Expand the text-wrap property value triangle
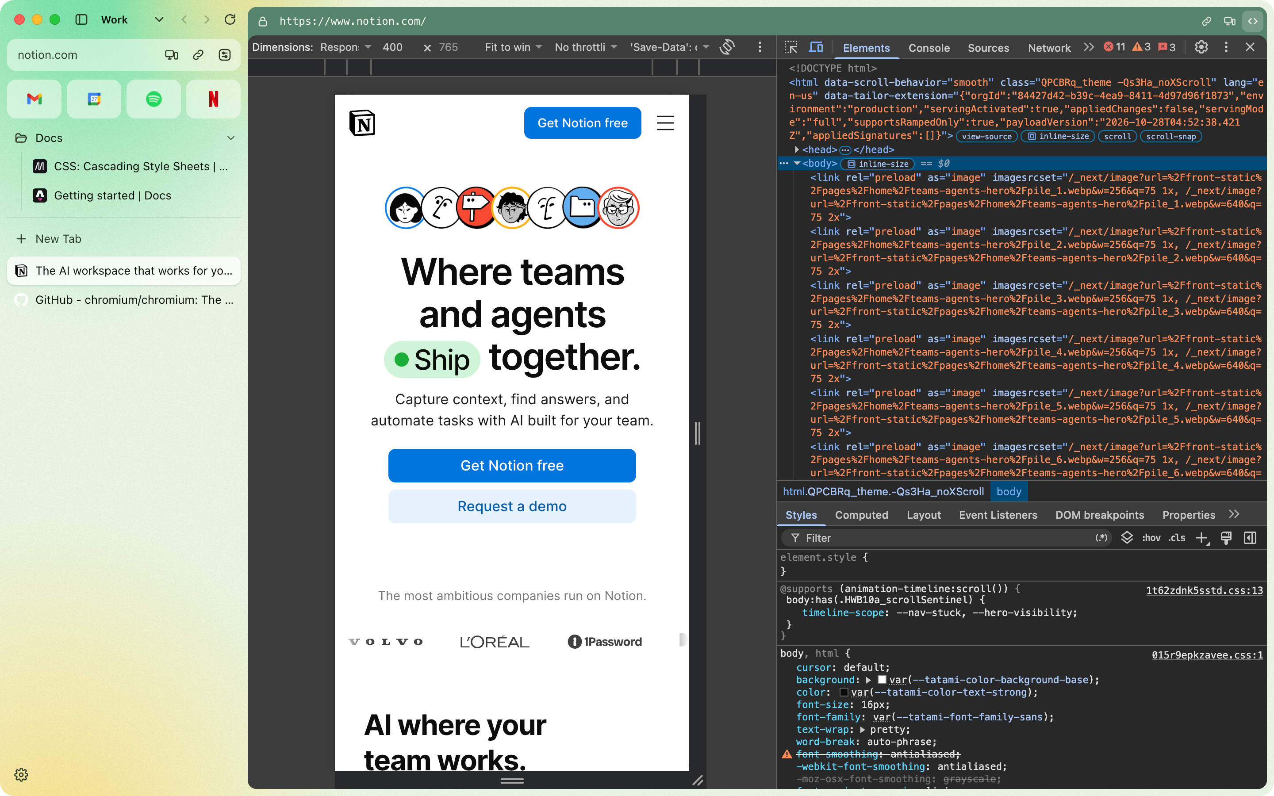The width and height of the screenshot is (1274, 796). 862,730
